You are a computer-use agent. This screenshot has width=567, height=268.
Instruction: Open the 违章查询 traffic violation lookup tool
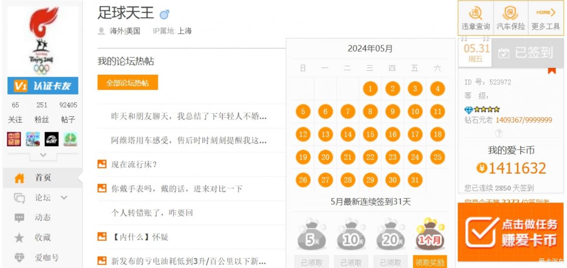pyautogui.click(x=475, y=18)
